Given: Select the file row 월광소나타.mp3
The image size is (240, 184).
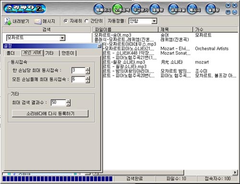Looking at the screenshot, I should [x=124, y=66].
